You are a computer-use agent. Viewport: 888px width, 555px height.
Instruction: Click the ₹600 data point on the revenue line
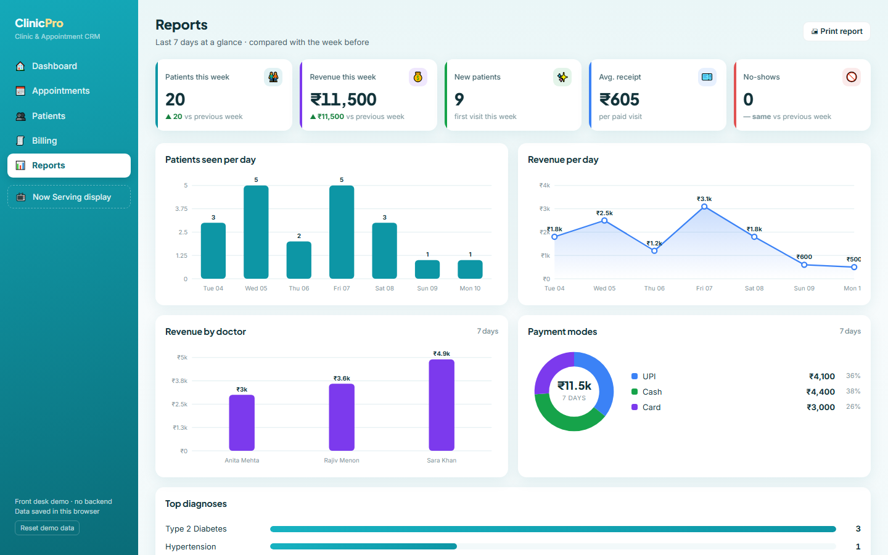[x=804, y=265]
